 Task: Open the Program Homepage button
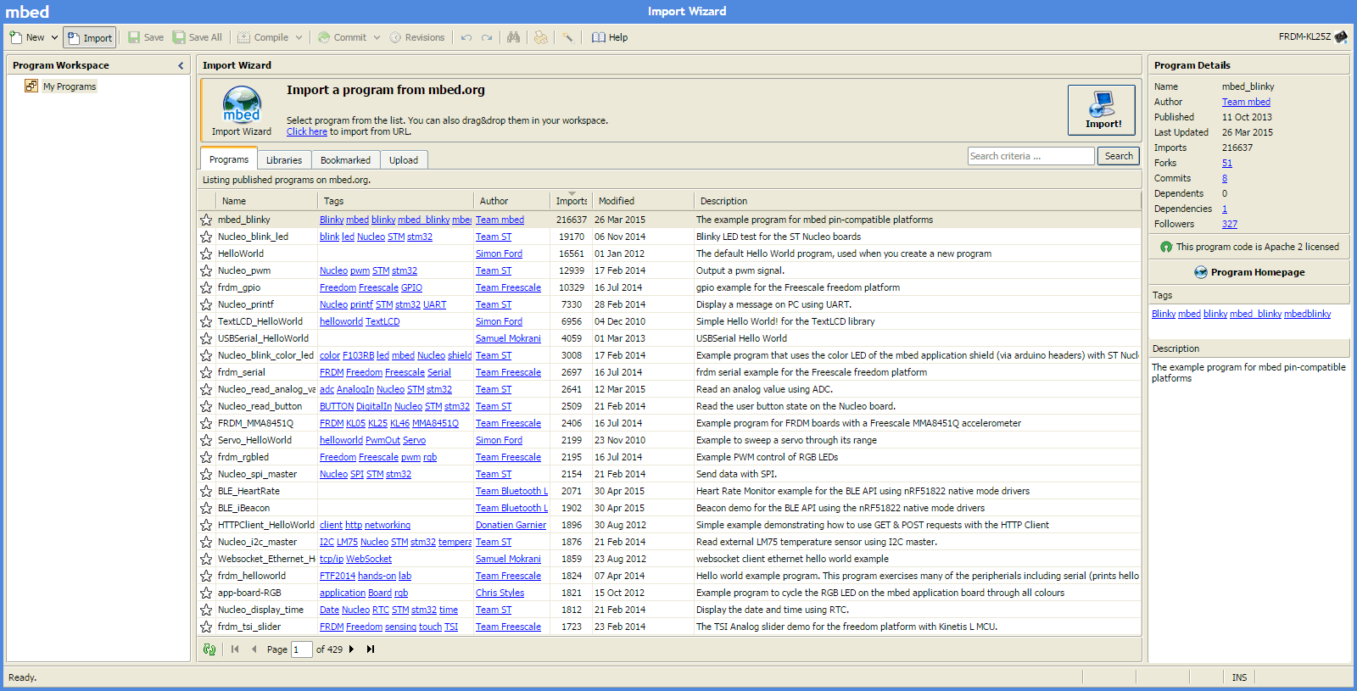pyautogui.click(x=1249, y=272)
